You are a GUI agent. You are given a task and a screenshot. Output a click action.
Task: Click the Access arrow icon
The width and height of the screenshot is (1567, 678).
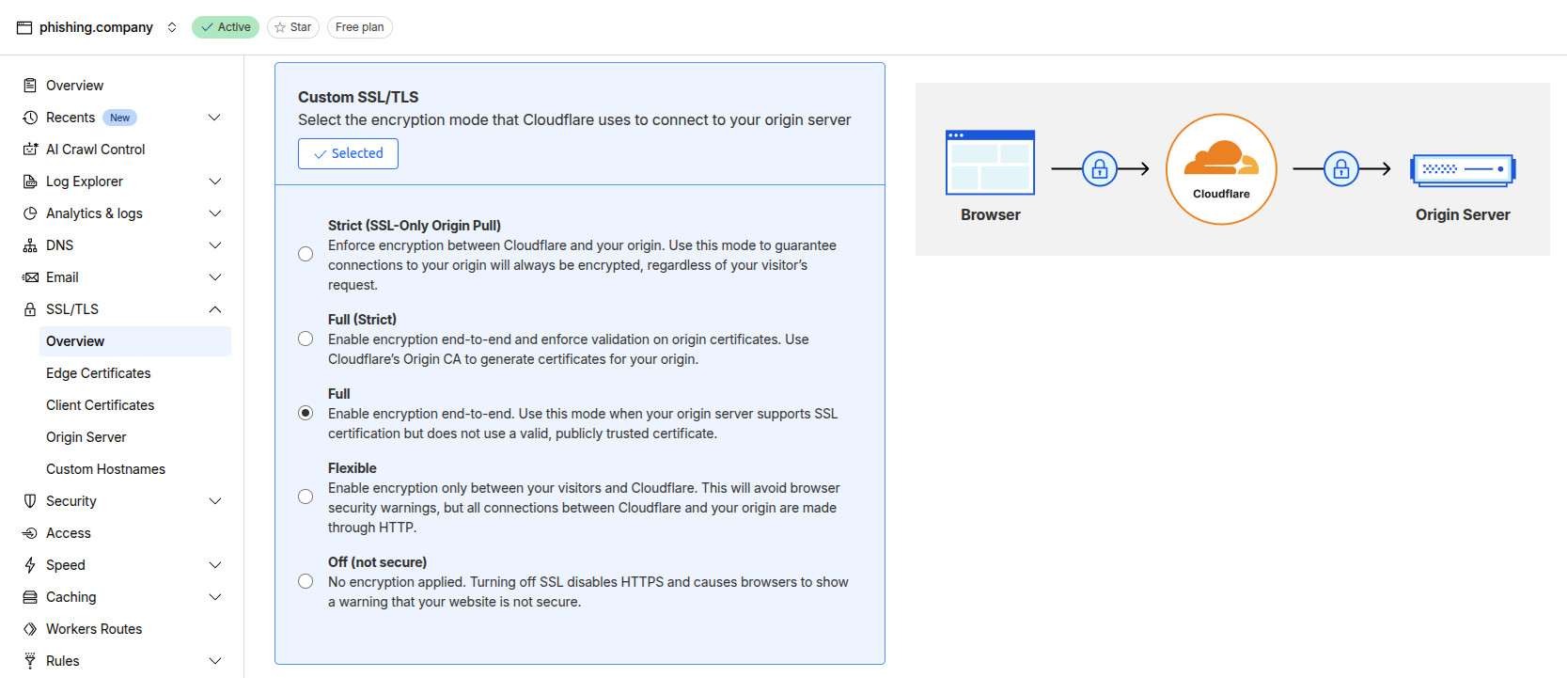pos(30,533)
